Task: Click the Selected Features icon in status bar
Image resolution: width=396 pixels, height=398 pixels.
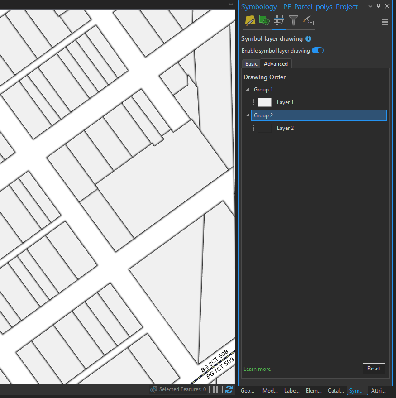Action: (x=154, y=389)
